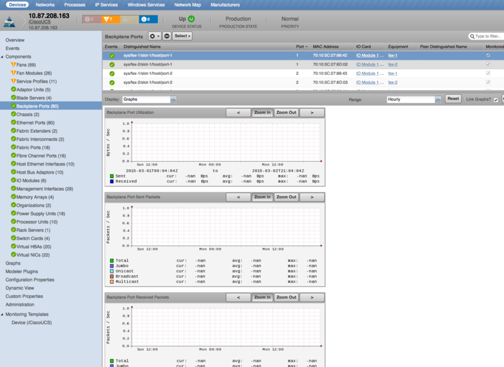Image resolution: width=504 pixels, height=367 pixels.
Task: Click green check icon beside Rack Servers
Action: pyautogui.click(x=13, y=230)
